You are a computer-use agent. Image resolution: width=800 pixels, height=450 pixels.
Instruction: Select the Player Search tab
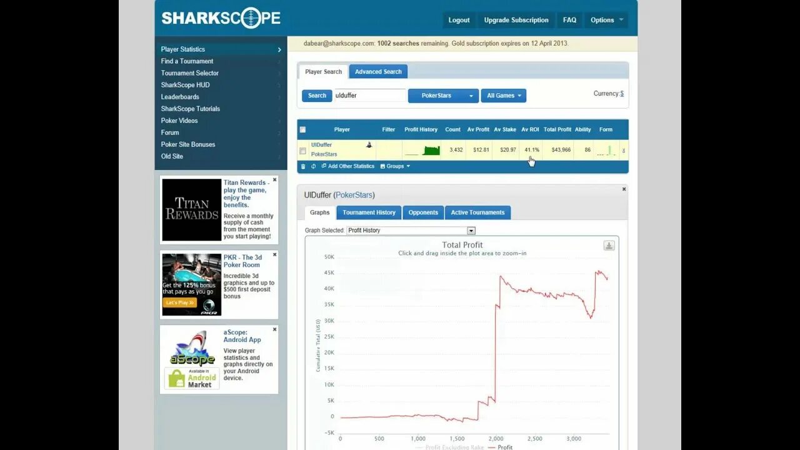[323, 72]
